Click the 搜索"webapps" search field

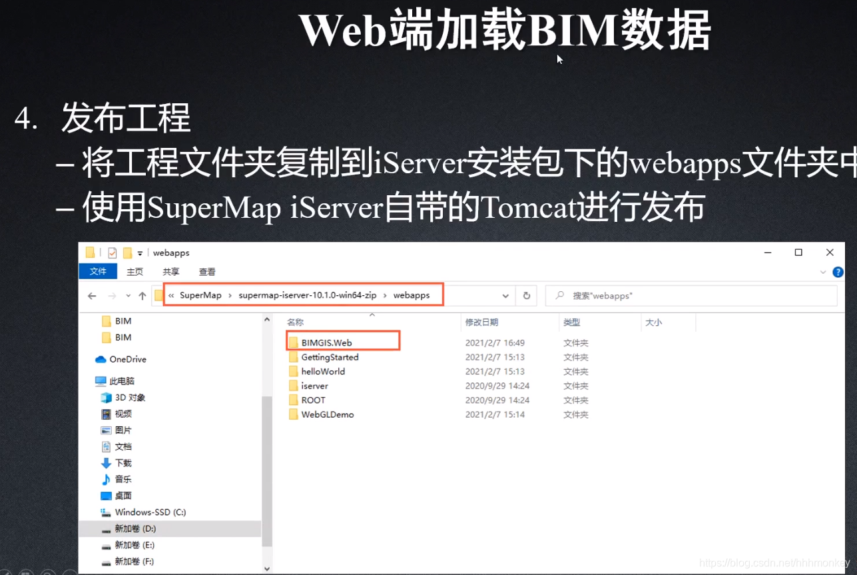pos(691,295)
